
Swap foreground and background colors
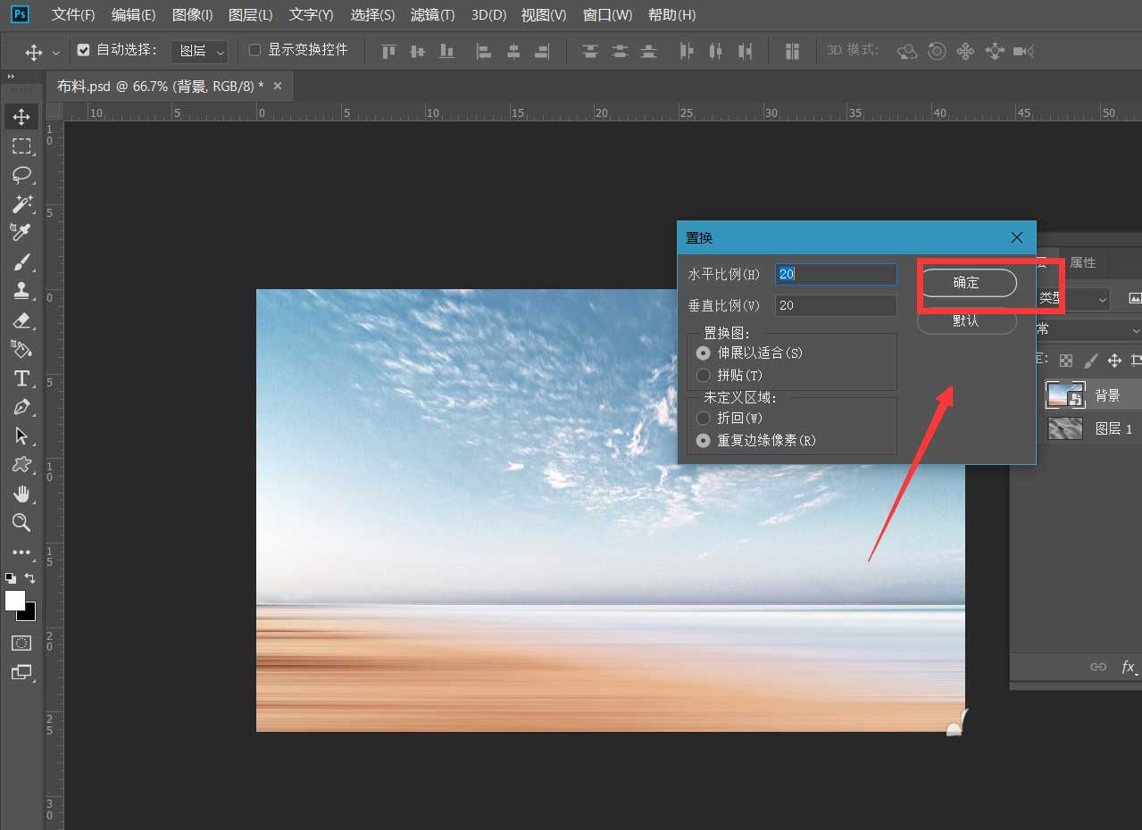pyautogui.click(x=30, y=578)
